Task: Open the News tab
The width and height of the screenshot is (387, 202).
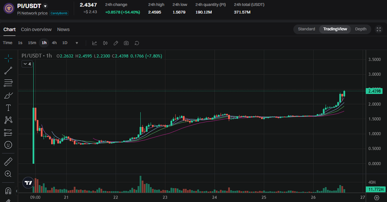Action: pos(63,29)
